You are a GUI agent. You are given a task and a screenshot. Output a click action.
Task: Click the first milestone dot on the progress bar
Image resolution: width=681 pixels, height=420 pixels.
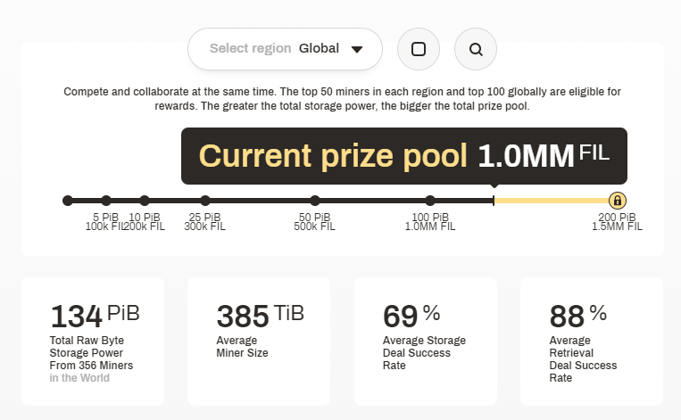[68, 201]
